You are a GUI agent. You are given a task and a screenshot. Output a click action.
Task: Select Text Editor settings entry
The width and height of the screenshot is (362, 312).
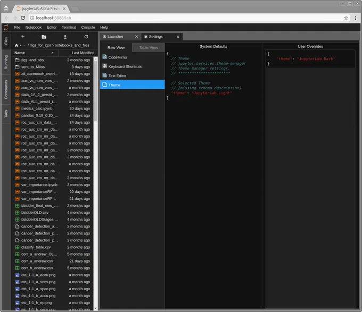(x=132, y=75)
